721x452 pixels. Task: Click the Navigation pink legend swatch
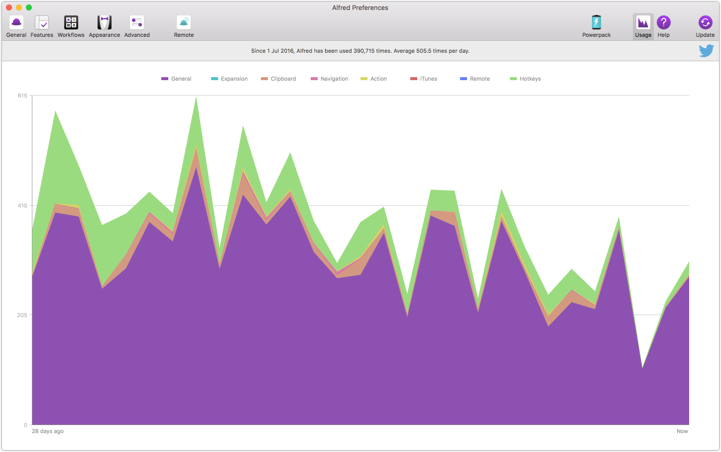click(x=314, y=79)
